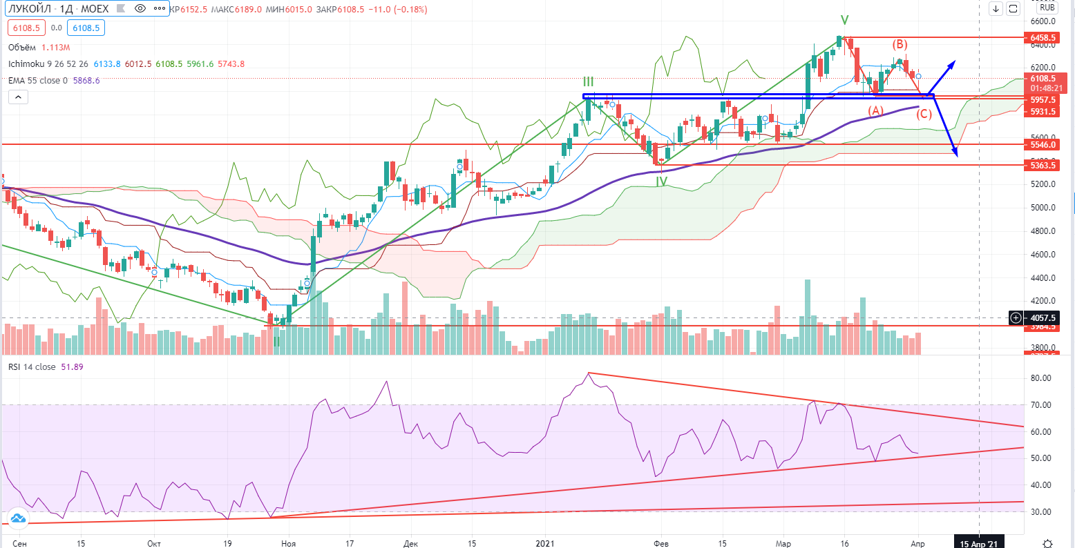Screen dimensions: 1075x548
Task: Click the small circle marker on the latest candle
Action: pyautogui.click(x=918, y=77)
